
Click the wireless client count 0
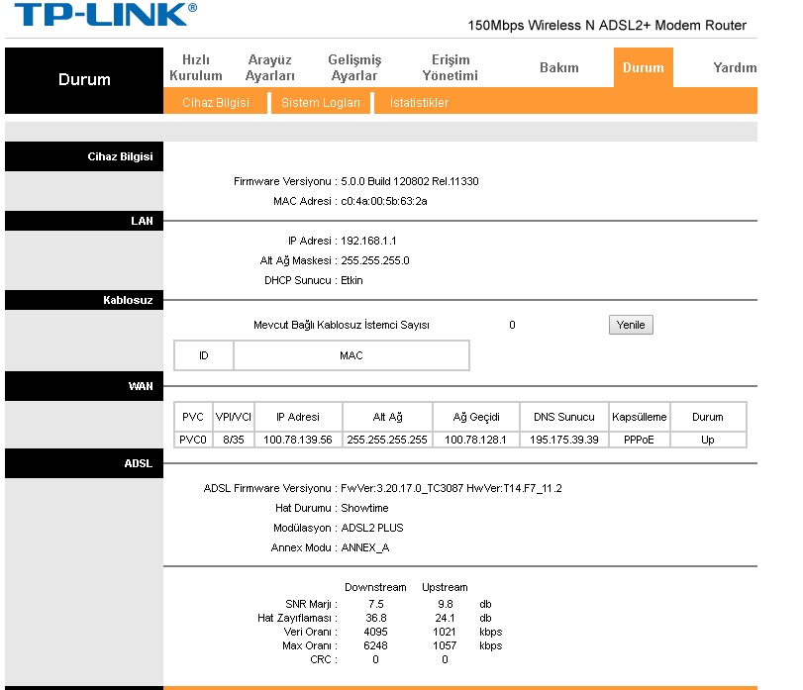coord(512,325)
